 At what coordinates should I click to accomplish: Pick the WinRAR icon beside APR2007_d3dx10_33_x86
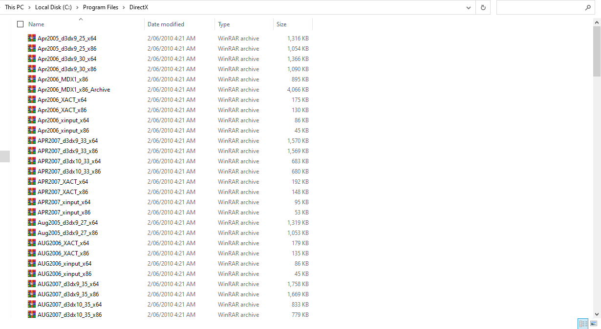[32, 171]
